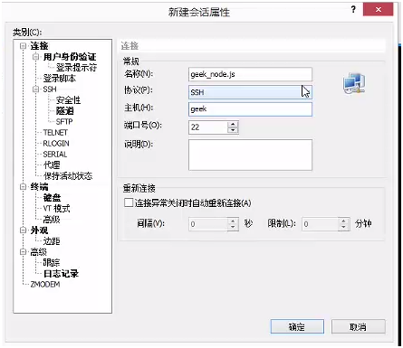Increase the port number with up arrow
403x348 pixels.
(x=233, y=124)
